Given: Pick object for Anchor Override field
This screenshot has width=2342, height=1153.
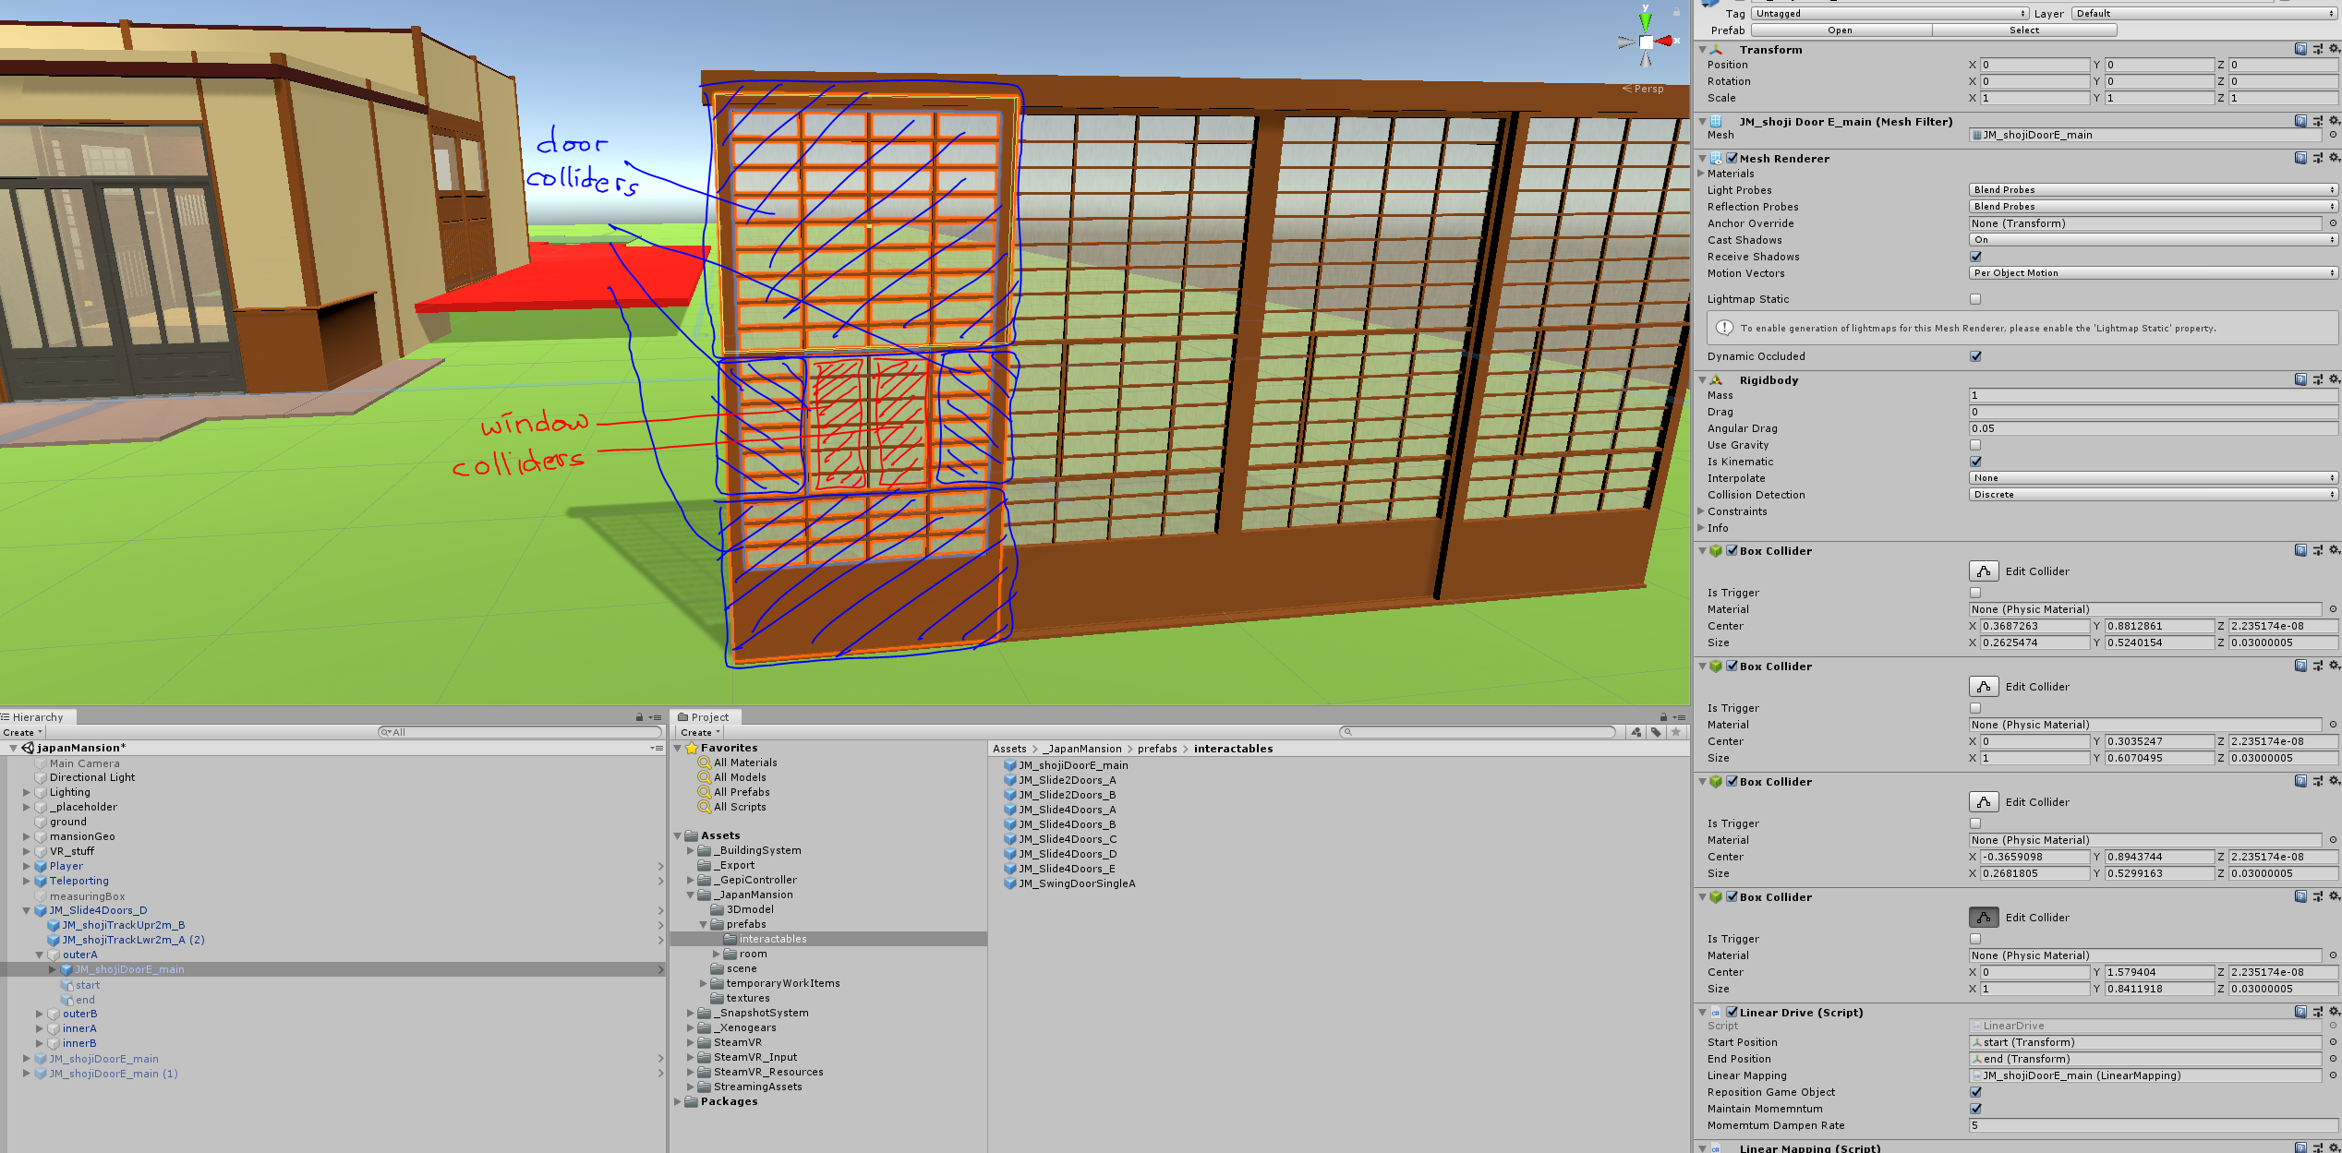Looking at the screenshot, I should [2333, 223].
